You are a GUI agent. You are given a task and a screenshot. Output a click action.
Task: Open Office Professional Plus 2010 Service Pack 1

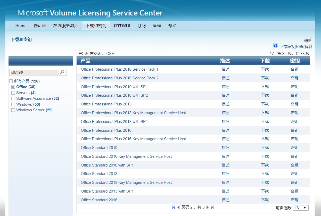point(120,69)
